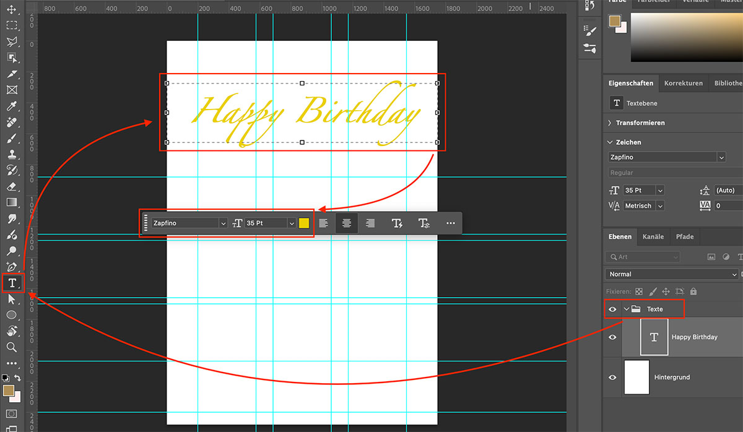Hide the Hintergrund layer
This screenshot has width=743, height=432.
(613, 378)
